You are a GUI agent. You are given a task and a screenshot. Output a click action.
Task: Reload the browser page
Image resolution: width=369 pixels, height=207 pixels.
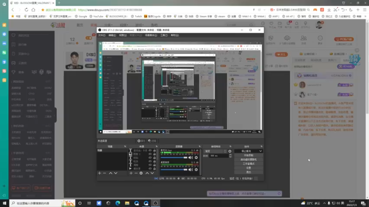(x=26, y=10)
